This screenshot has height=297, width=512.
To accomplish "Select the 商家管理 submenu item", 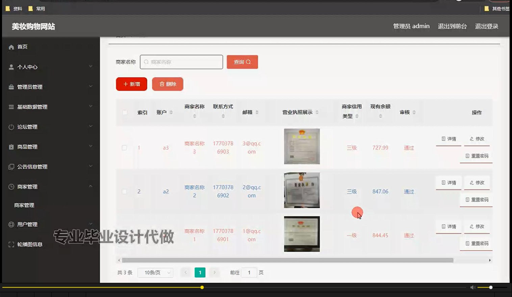I will (x=24, y=205).
